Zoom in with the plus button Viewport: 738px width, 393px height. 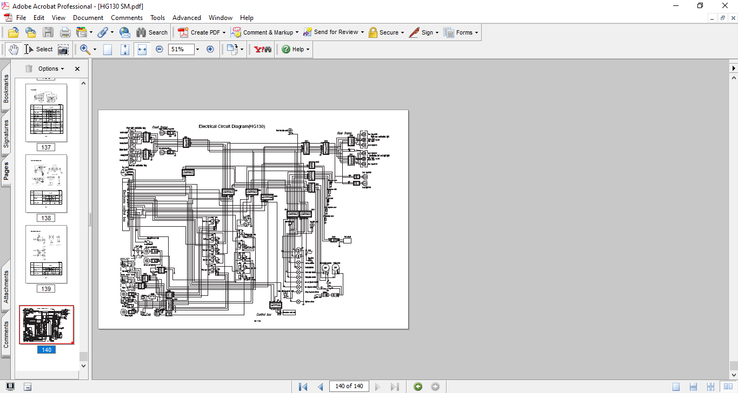pos(210,49)
